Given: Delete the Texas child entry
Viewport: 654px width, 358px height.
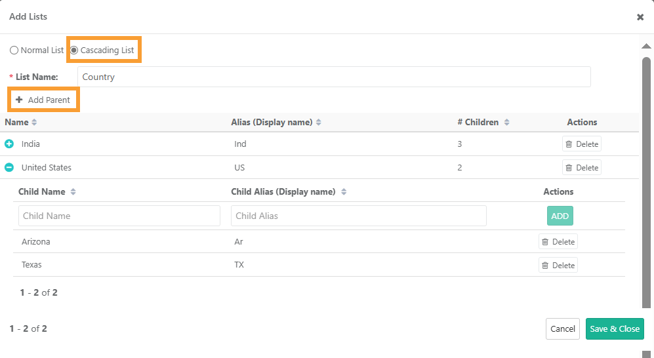Looking at the screenshot, I should (x=558, y=266).
